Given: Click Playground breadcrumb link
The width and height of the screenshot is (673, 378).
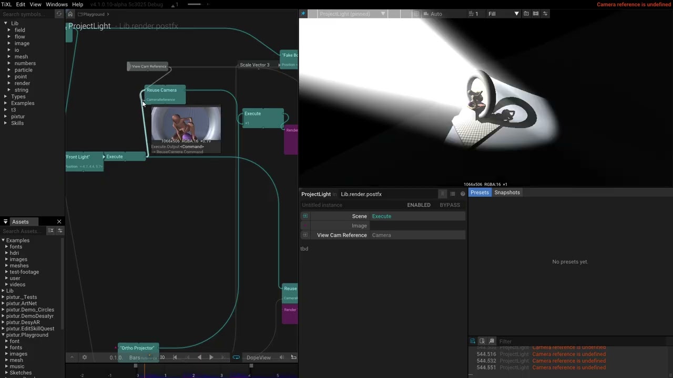Looking at the screenshot, I should (94, 14).
